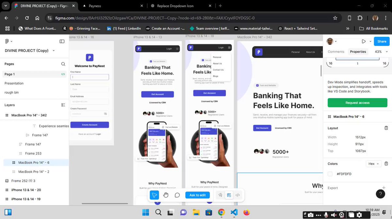Open the browser tab search dropdown
The image size is (392, 219).
click(x=6, y=6)
